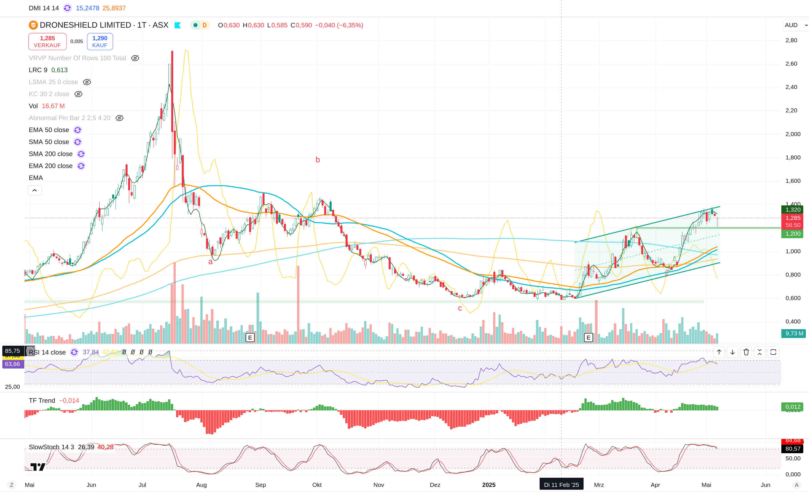Viewport: 809px width, 492px height.
Task: Collapse the indicator legend with chevron arrow
Action: tap(35, 190)
